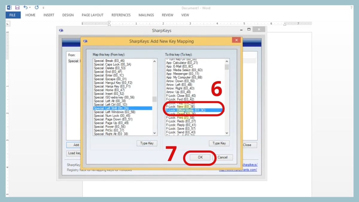359x202 pixels.
Task: Switch to the VIEW ribbon tab
Action: click(x=185, y=15)
